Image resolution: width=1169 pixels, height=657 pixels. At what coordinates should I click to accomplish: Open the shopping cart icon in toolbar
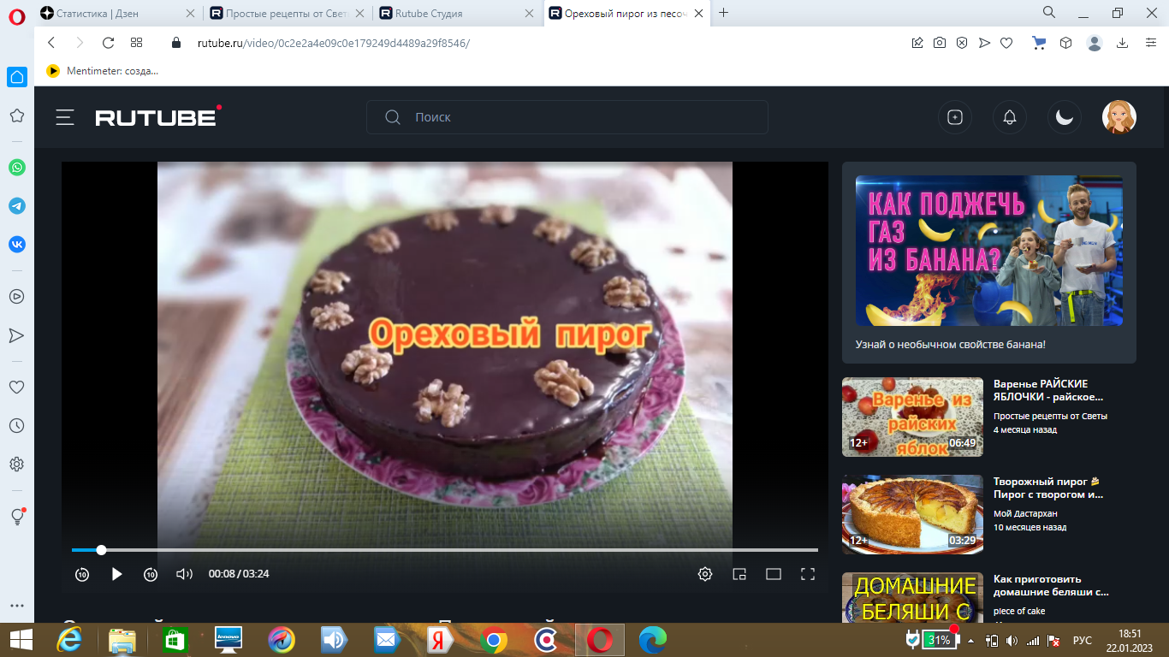(x=1040, y=43)
